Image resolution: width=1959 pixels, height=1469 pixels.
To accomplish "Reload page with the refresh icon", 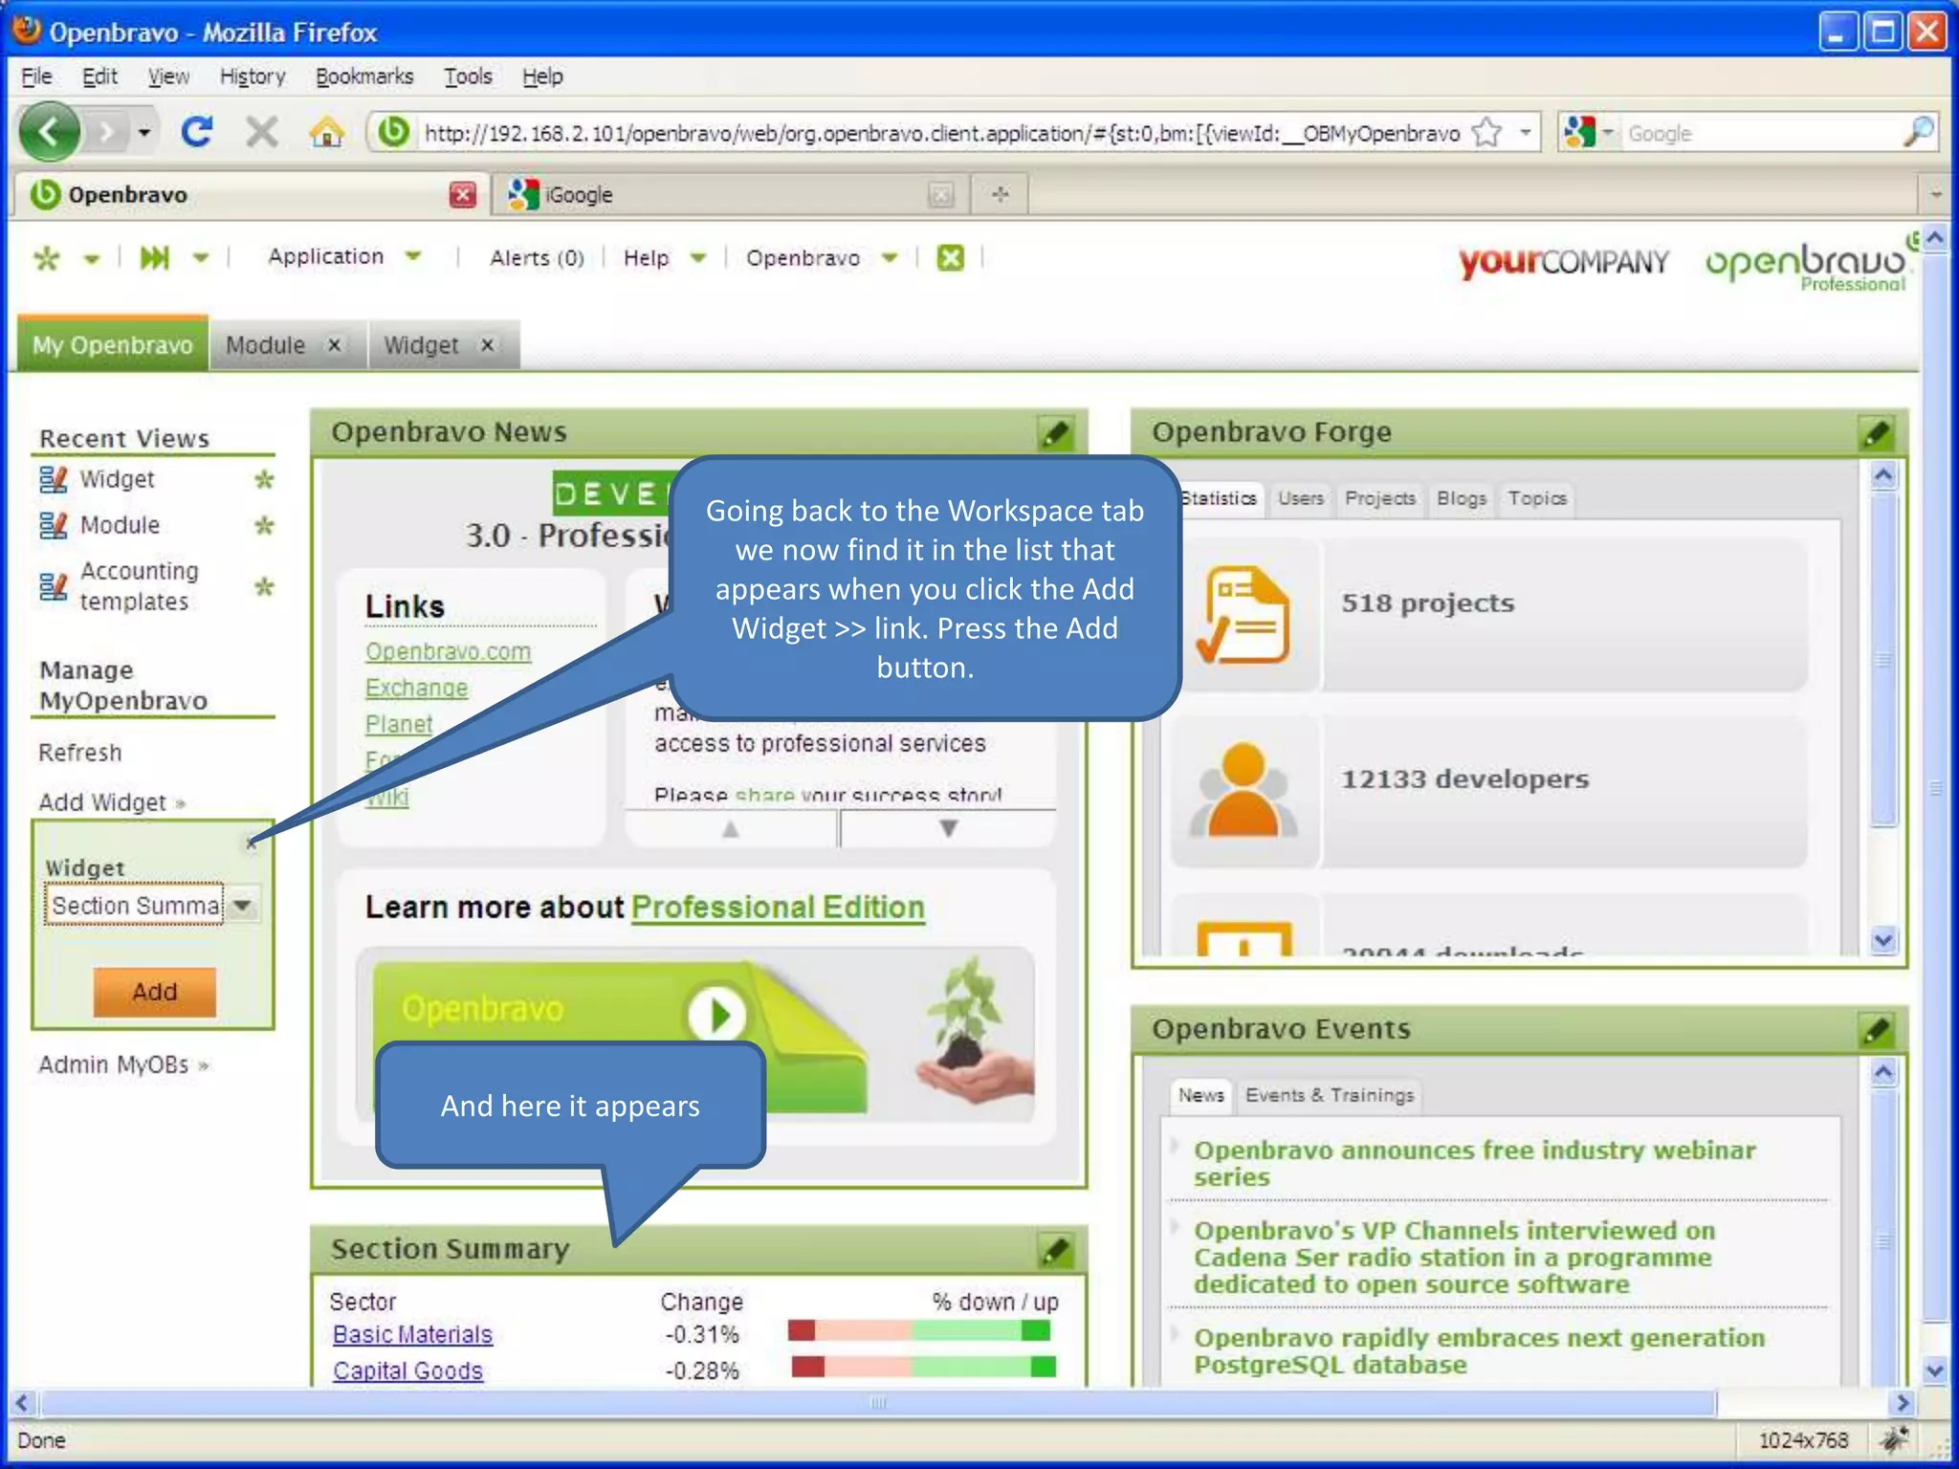I will coord(197,131).
